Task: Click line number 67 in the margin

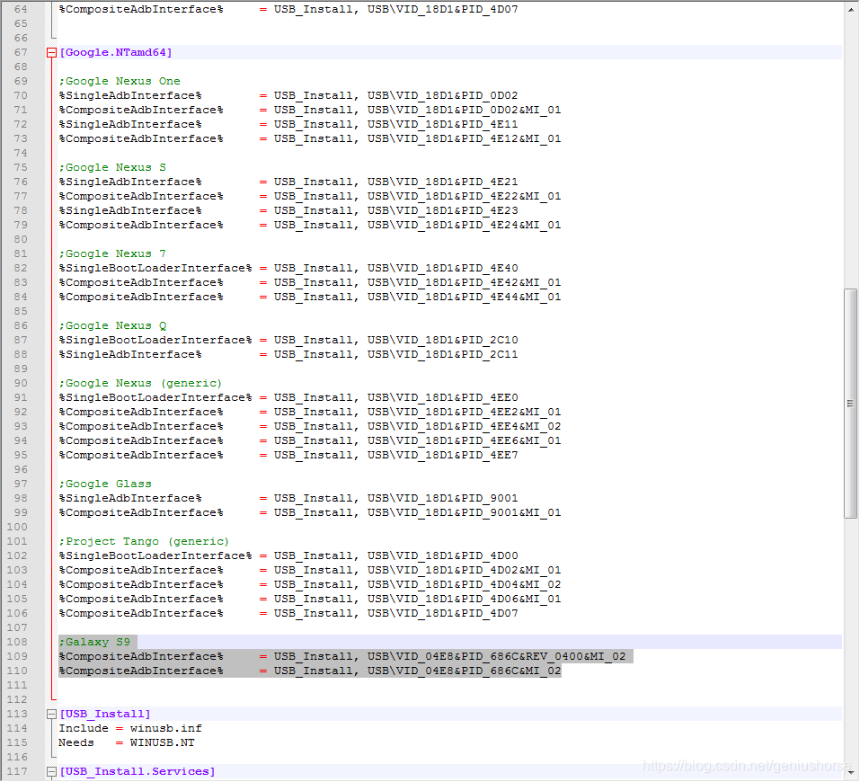Action: tap(21, 53)
